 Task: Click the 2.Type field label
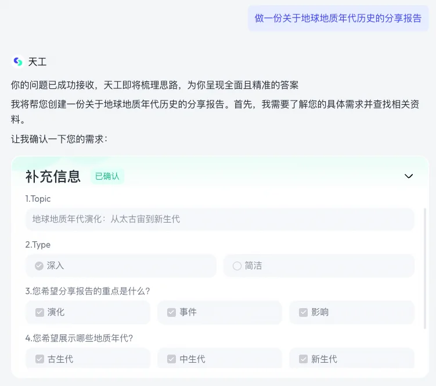pos(38,245)
